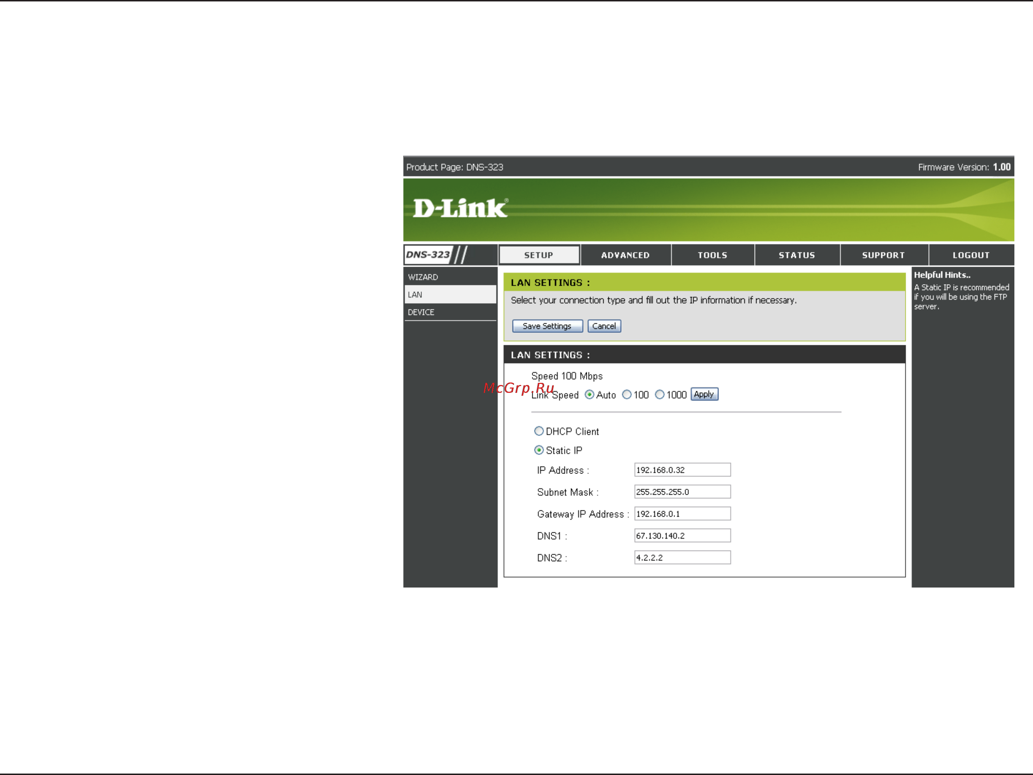Click the 'Product Page: DNS-323' text

pos(454,167)
